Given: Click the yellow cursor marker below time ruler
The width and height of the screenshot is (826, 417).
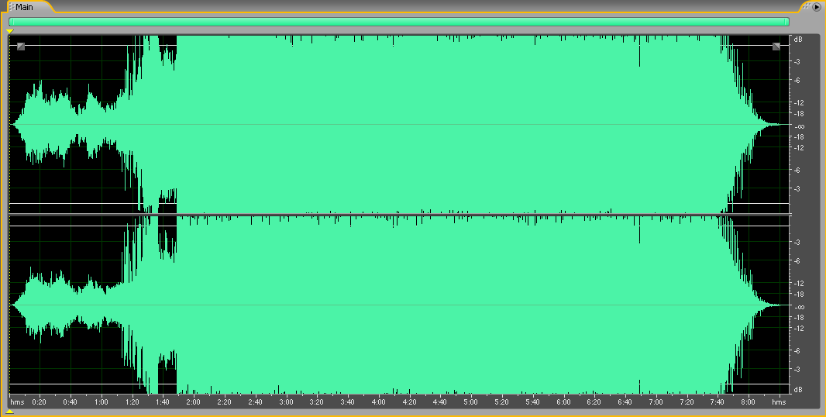Looking at the screenshot, I should click(x=10, y=412).
